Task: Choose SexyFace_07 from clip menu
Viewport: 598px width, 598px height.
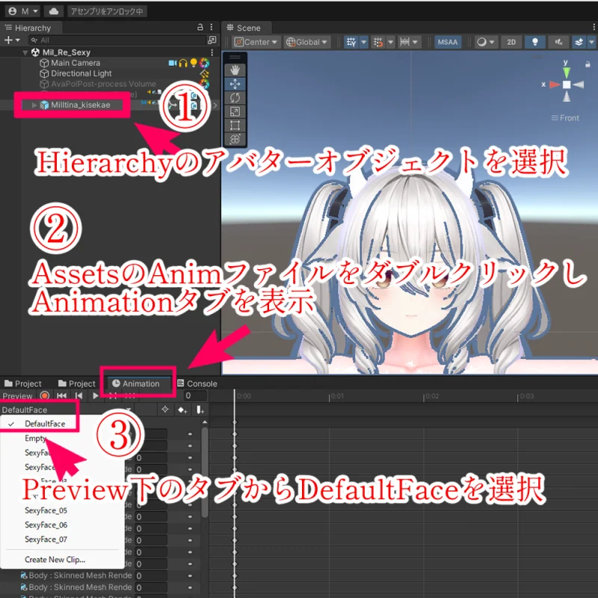Action: tap(46, 539)
